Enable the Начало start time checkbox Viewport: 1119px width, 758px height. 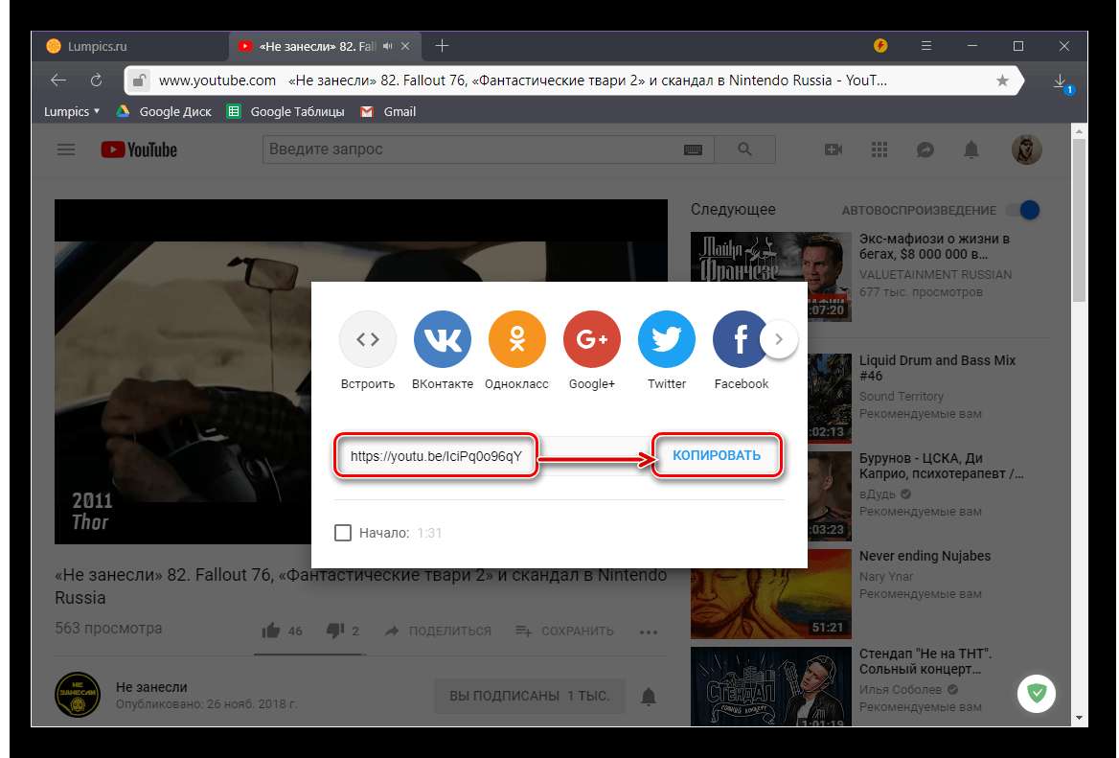point(343,533)
